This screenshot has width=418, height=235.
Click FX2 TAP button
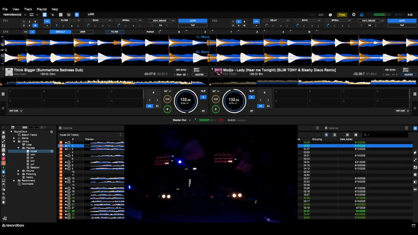pos(402,25)
